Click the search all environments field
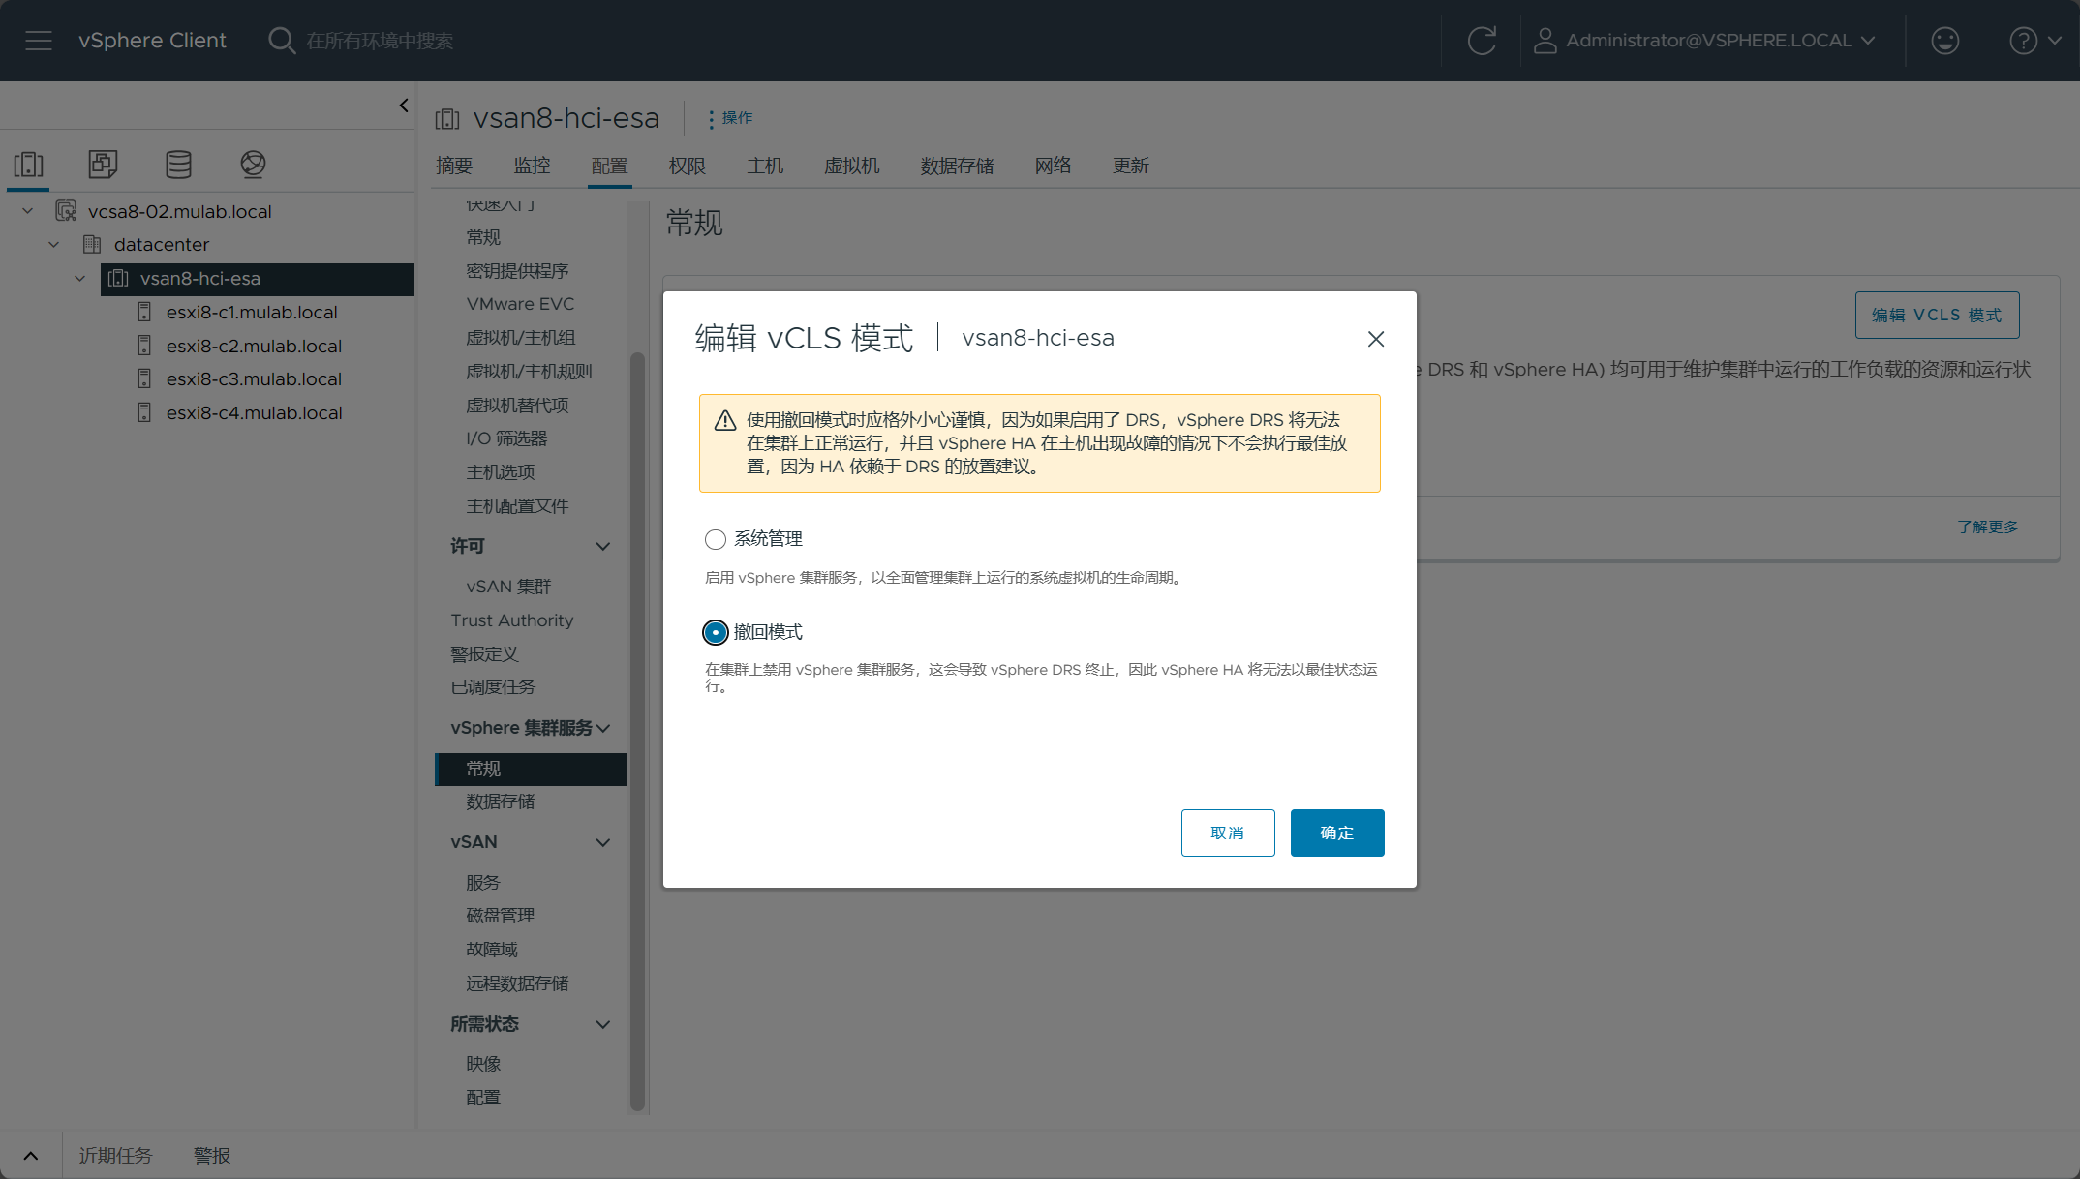 point(380,41)
